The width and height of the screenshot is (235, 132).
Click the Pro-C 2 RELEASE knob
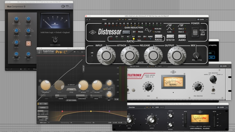(x=97, y=85)
